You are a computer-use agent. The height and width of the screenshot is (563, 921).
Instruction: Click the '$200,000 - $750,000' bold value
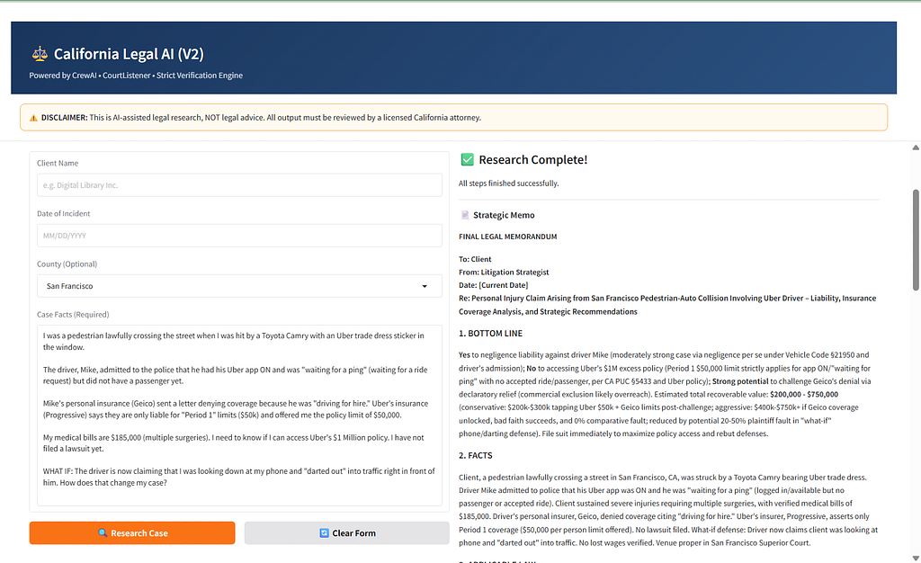point(804,395)
